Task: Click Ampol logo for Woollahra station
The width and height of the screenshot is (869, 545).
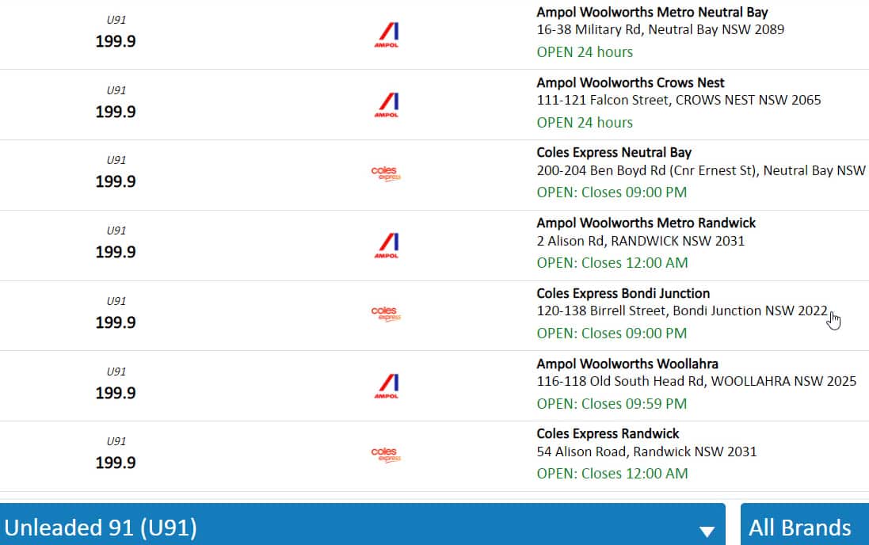Action: (387, 386)
